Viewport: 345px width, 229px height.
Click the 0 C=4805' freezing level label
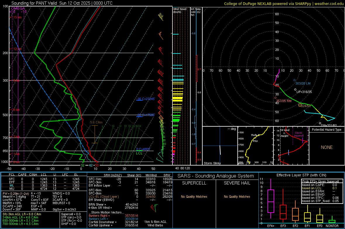coord(143,149)
